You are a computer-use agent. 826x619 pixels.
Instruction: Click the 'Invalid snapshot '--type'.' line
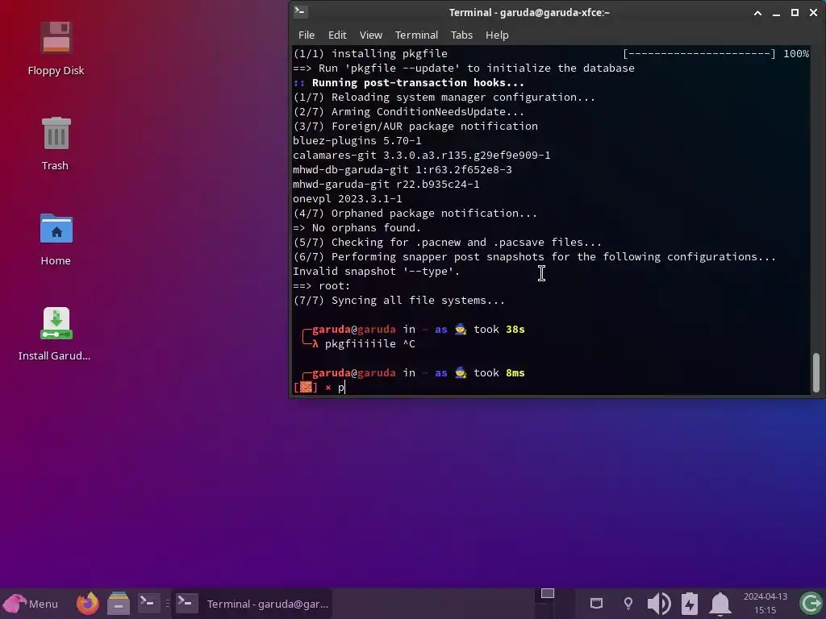[x=376, y=272]
